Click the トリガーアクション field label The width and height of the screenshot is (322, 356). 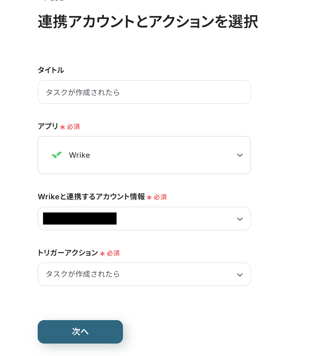(x=68, y=253)
